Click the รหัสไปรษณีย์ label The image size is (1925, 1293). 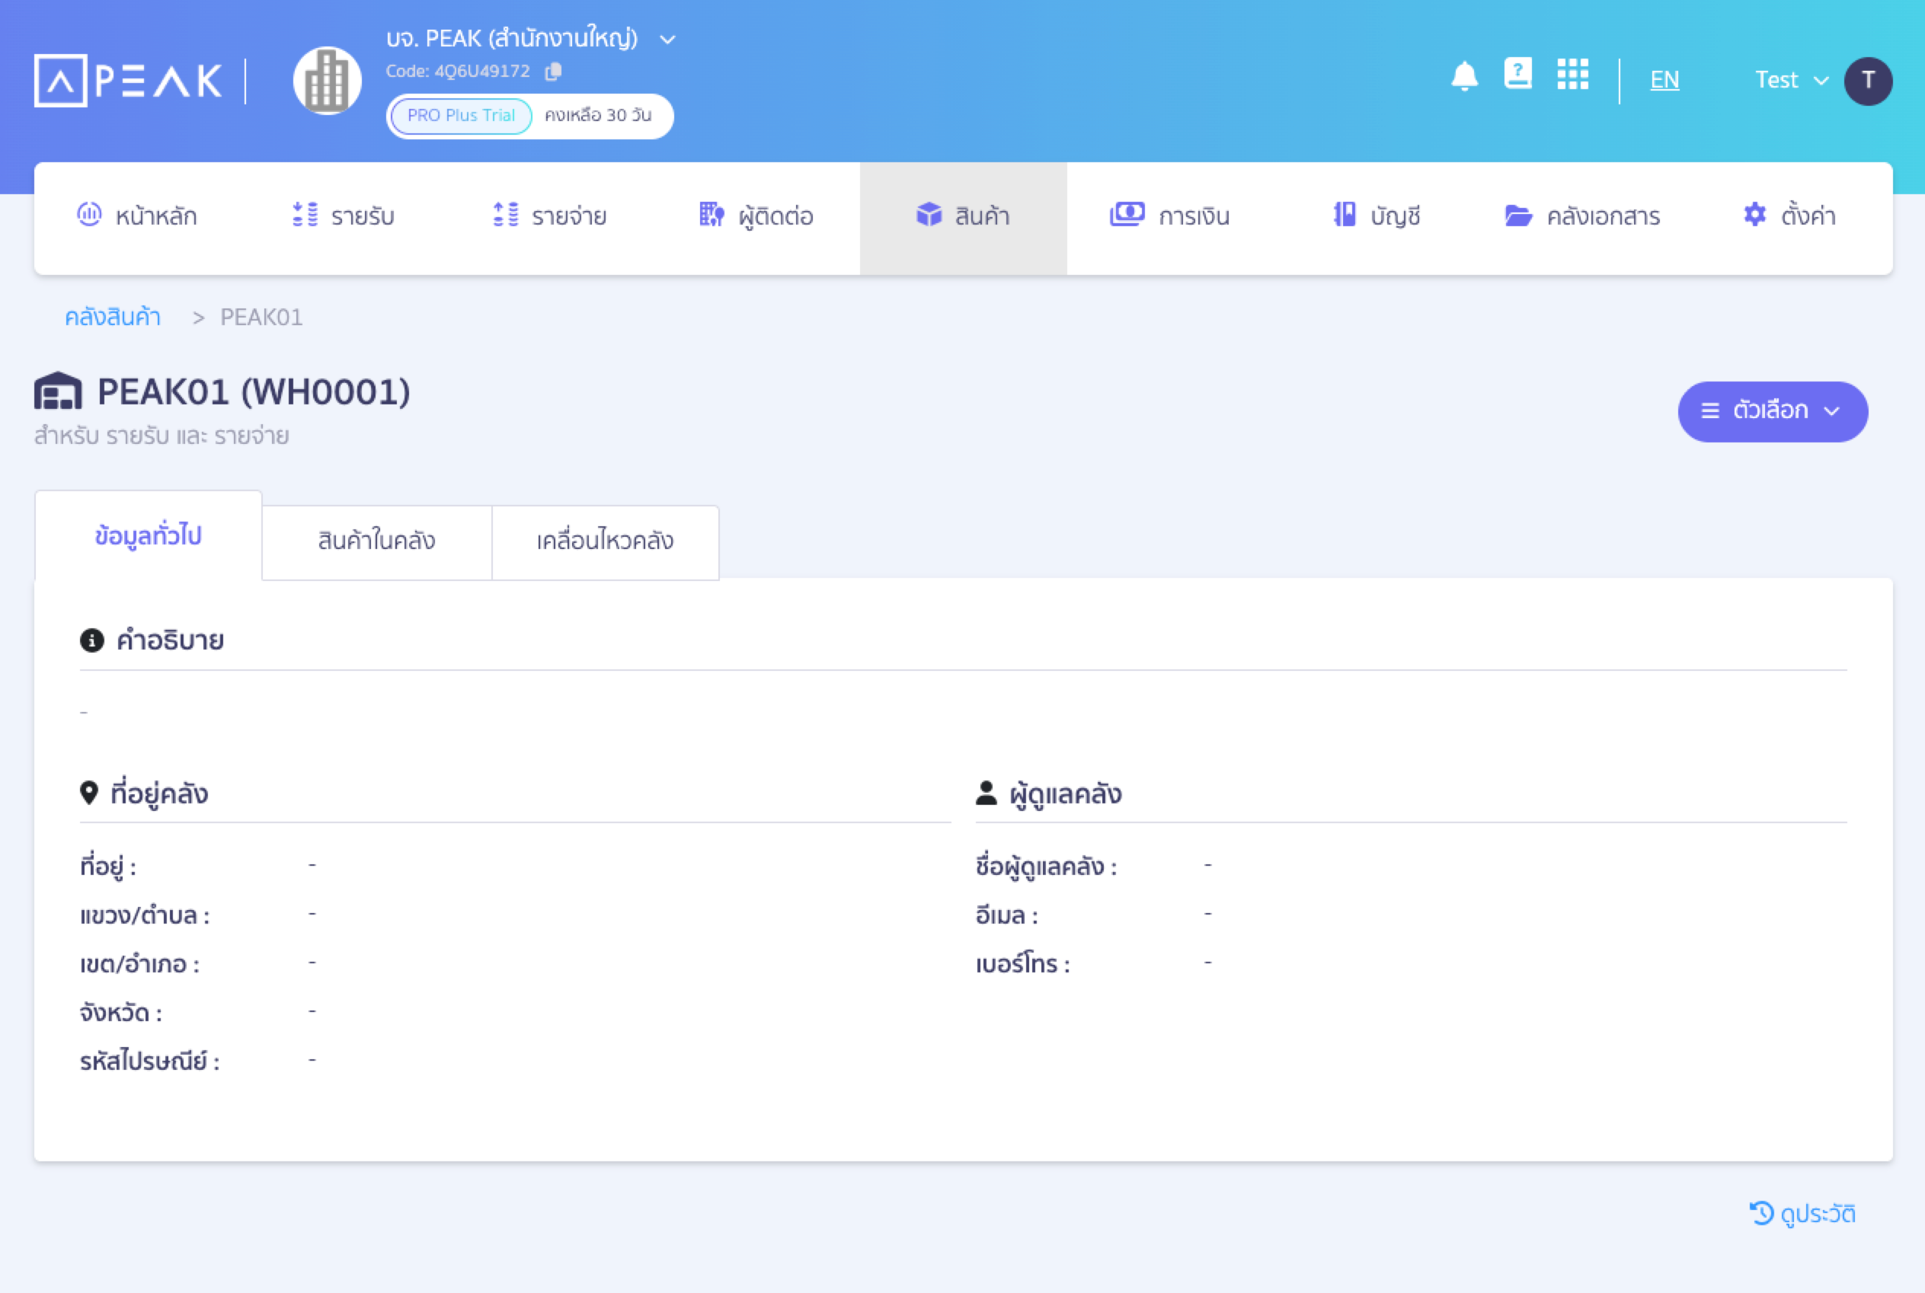[x=150, y=1062]
